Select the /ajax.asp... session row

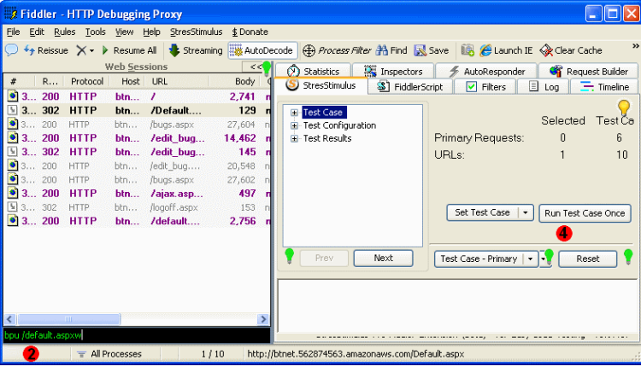[137, 194]
